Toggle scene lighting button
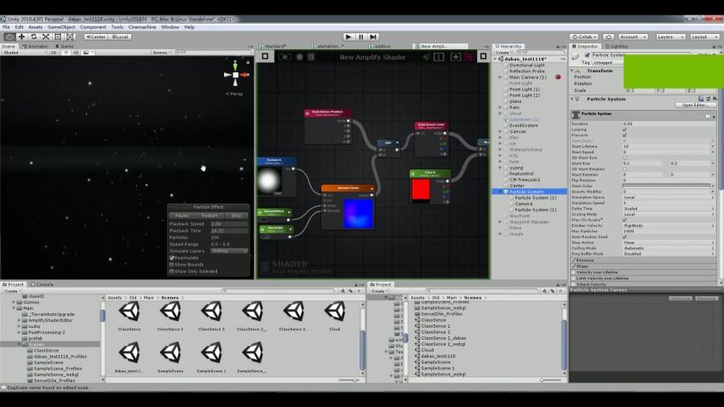 pos(66,53)
